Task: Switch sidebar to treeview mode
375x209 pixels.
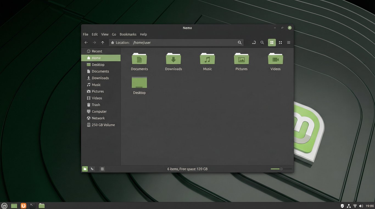Action: (x=92, y=169)
